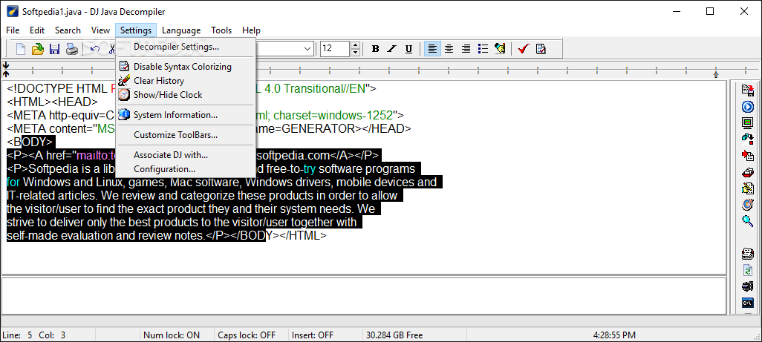Choose Clear History from the menu
The width and height of the screenshot is (762, 342).
(x=186, y=81)
